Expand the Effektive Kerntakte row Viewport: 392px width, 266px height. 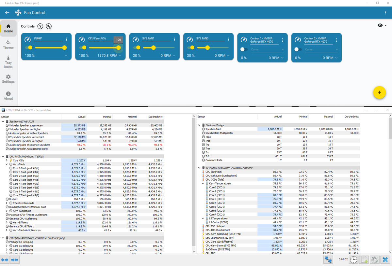(x=7, y=203)
